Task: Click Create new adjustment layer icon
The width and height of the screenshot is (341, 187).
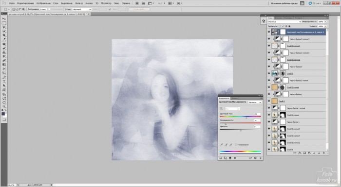Action: [x=309, y=153]
